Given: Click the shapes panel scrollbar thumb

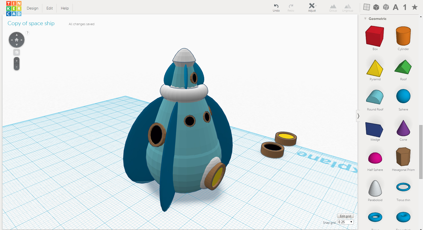Looking at the screenshot, I should click(x=421, y=152).
